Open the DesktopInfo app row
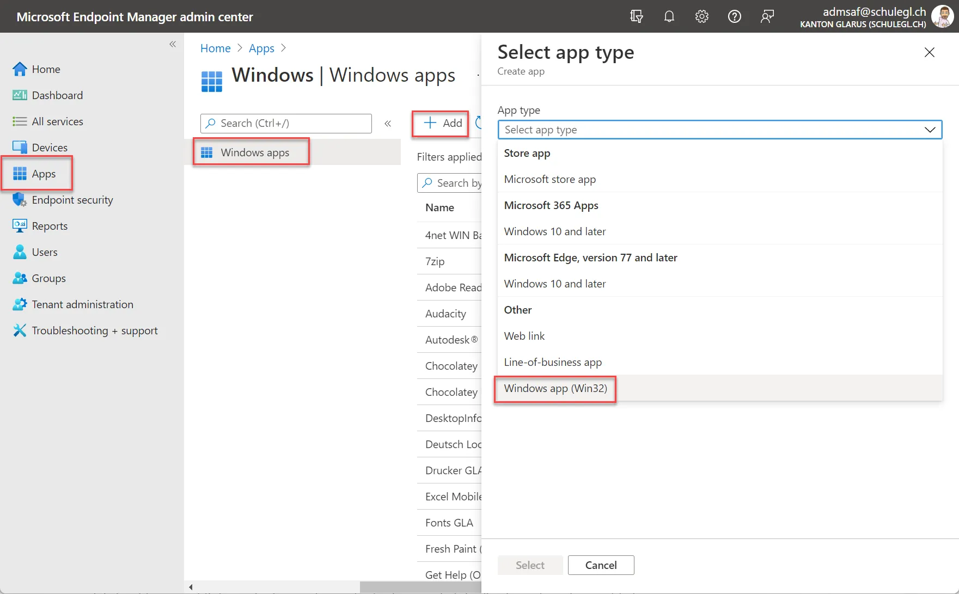The height and width of the screenshot is (594, 959). pyautogui.click(x=449, y=418)
